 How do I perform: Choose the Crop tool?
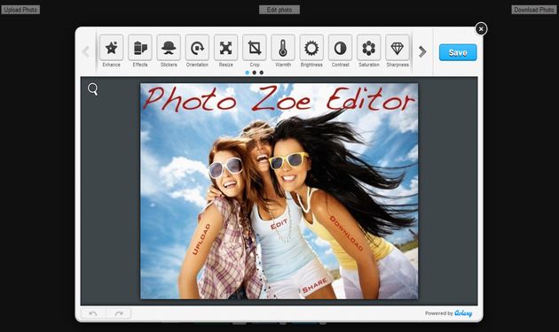coord(254,48)
